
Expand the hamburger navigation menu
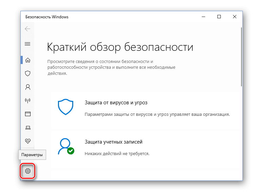click(27, 44)
